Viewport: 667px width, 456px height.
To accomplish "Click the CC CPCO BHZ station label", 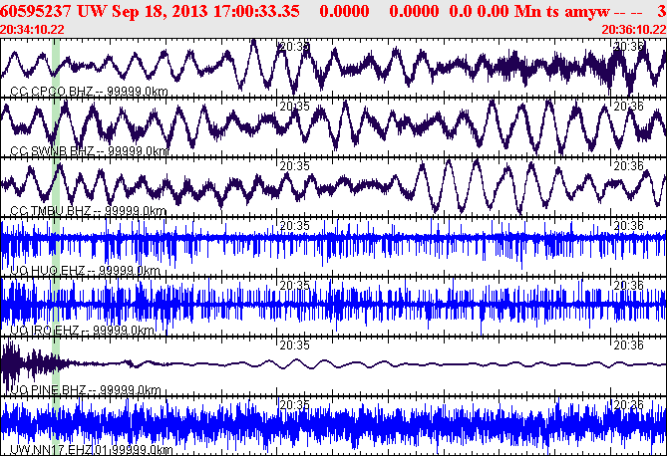I will [89, 92].
